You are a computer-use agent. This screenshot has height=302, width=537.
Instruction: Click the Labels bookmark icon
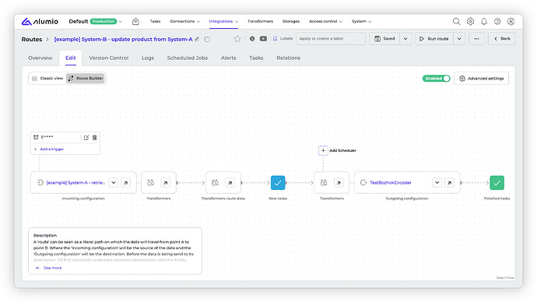pos(275,39)
